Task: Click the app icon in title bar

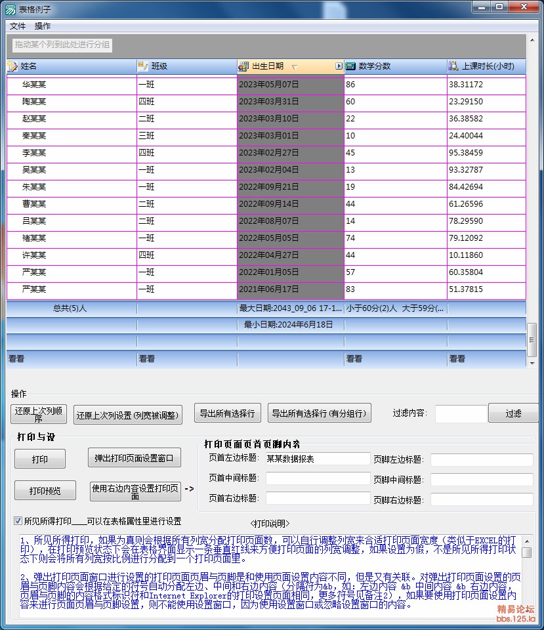Action: (10, 9)
